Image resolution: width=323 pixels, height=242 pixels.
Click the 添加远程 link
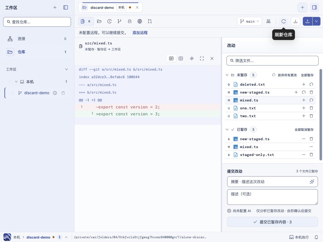point(140,33)
